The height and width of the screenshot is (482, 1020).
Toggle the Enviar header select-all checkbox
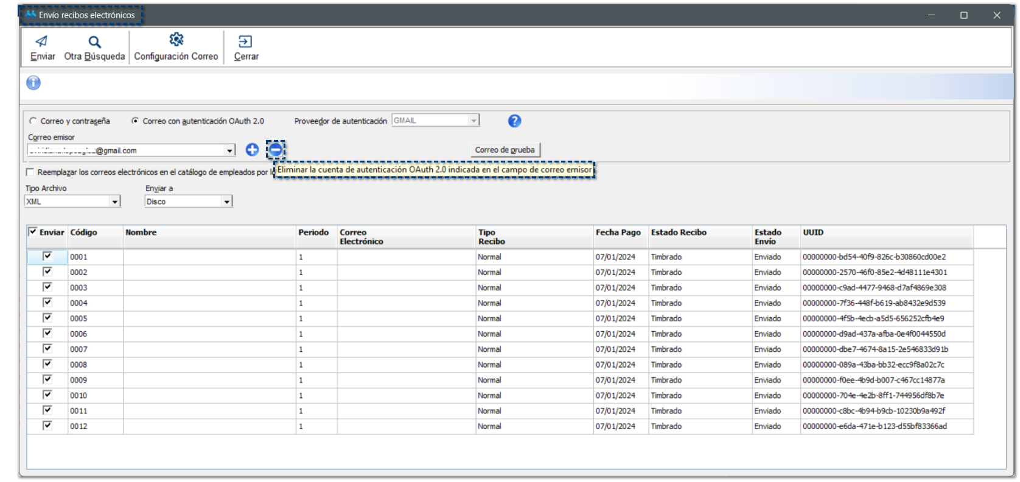(x=33, y=232)
